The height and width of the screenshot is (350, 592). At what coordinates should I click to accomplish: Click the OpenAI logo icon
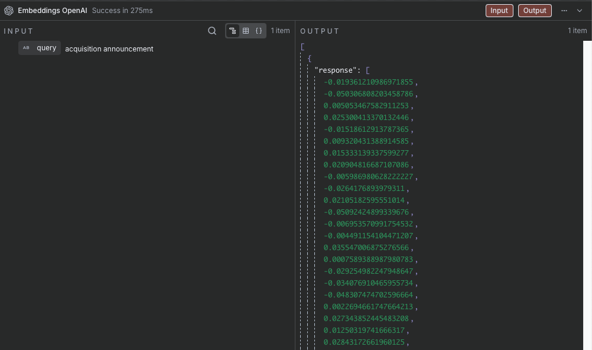pyautogui.click(x=9, y=11)
